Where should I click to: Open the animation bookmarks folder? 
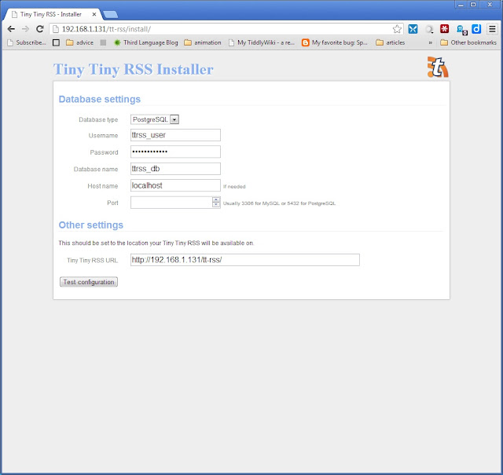coord(203,42)
